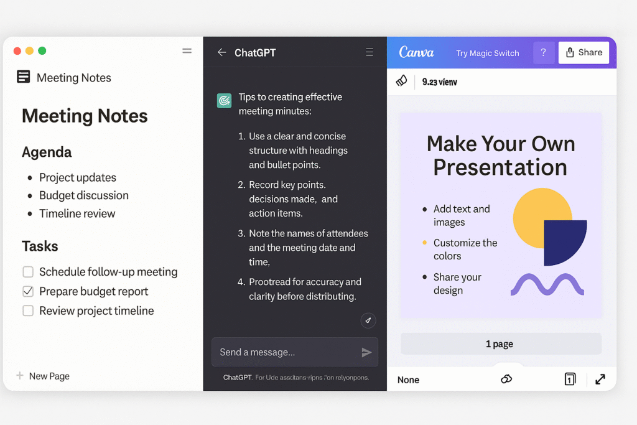Check the Schedule follow-up meeting checkbox
Screen dimensions: 637x425
28,272
